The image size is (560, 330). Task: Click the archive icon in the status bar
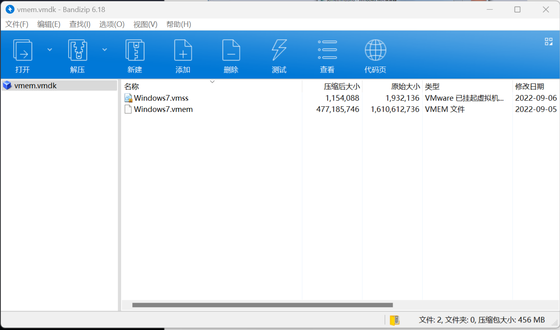[x=395, y=320]
